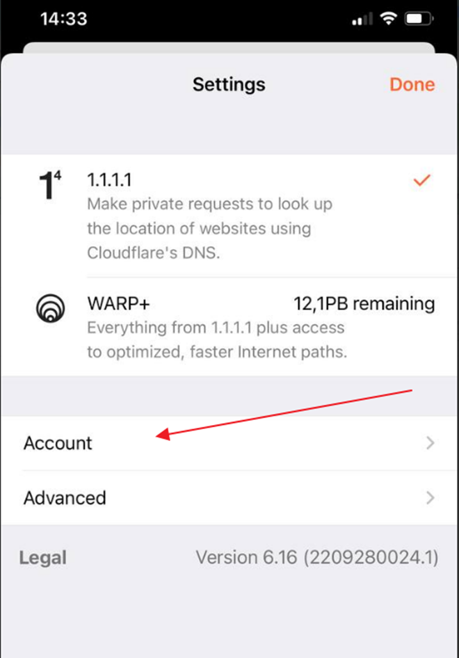Tap the 1.1.1.1 logo icon
The width and height of the screenshot is (459, 658).
[x=50, y=184]
